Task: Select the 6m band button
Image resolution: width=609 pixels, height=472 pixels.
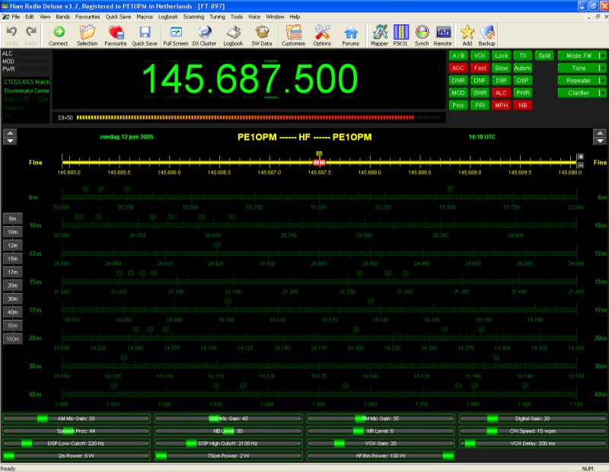Action: pyautogui.click(x=13, y=218)
